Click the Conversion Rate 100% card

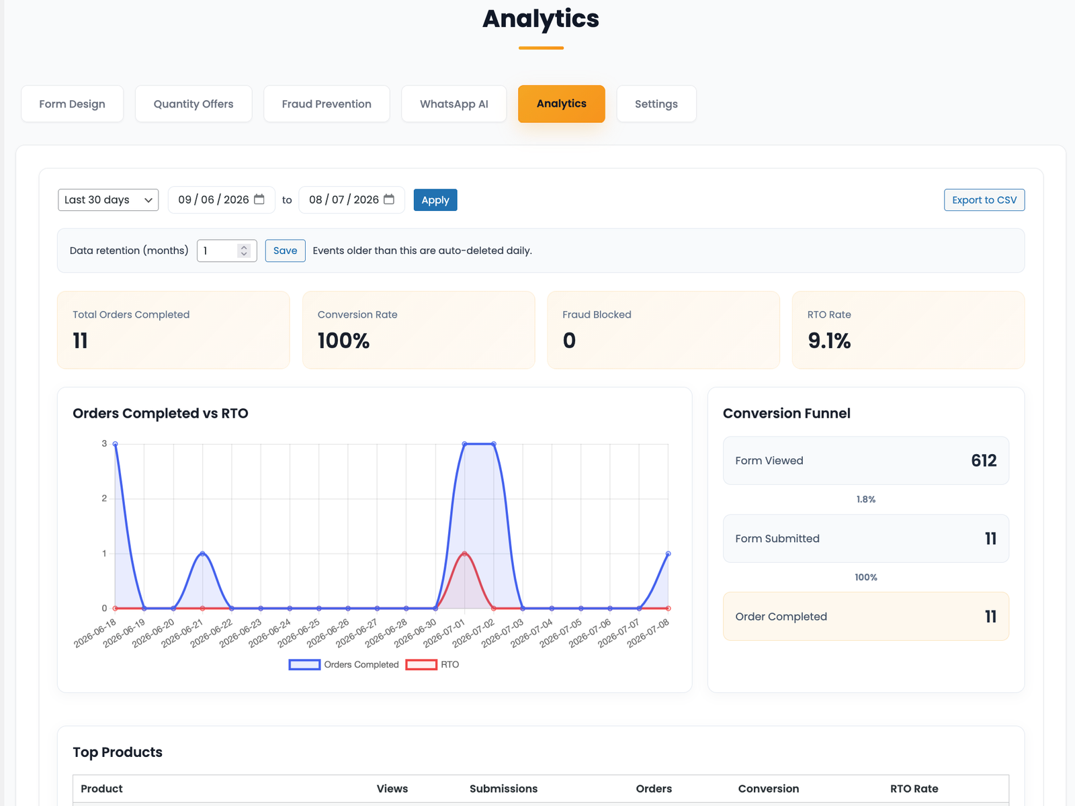419,330
